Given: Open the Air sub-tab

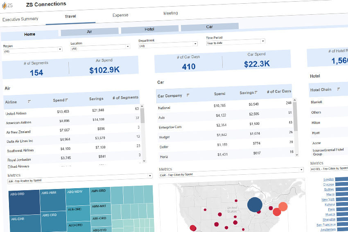Looking at the screenshot, I should click(89, 32).
